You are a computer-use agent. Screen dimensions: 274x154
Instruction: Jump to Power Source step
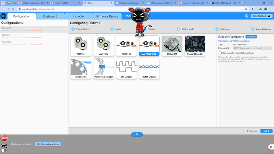[x=80, y=29]
